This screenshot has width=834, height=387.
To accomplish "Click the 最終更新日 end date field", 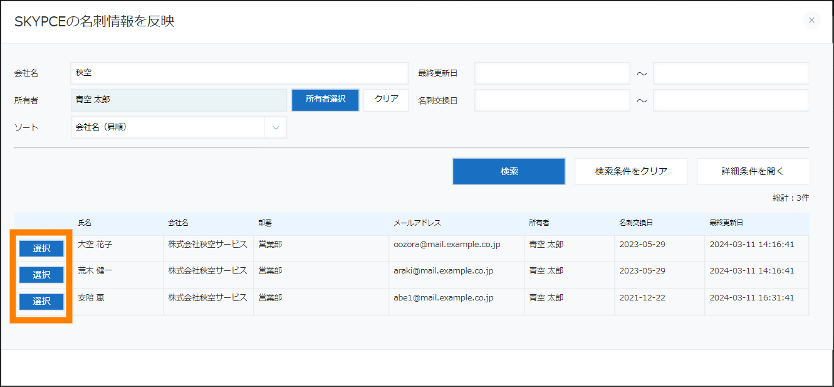I will point(731,73).
